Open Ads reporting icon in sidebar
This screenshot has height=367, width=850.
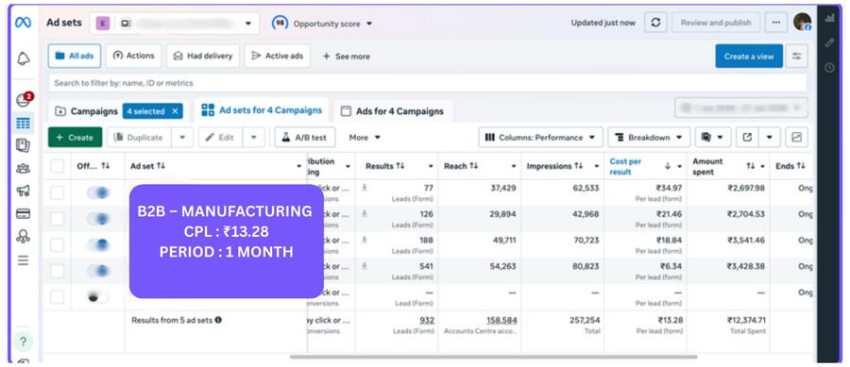24,145
